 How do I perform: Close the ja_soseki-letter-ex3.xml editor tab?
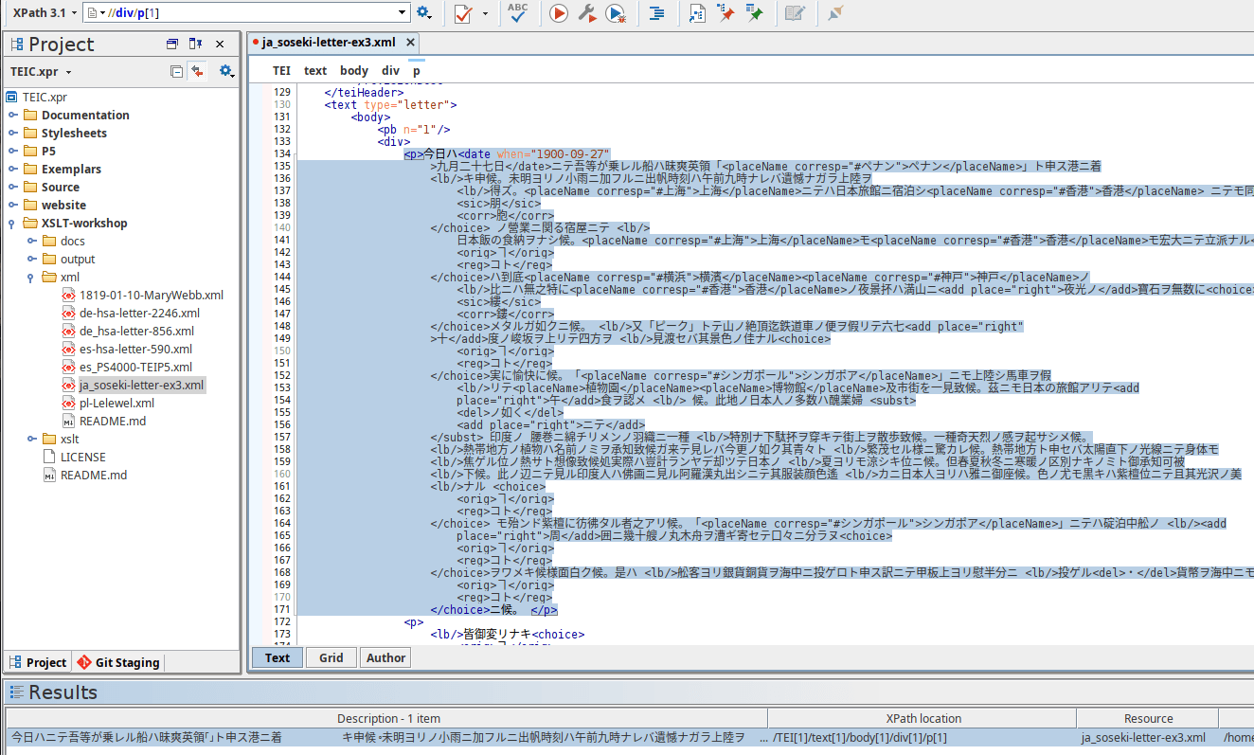pyautogui.click(x=410, y=43)
